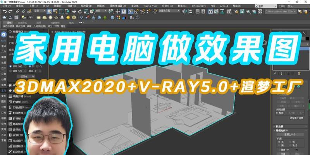Open the 视图 reference coordinate dropdown
This screenshot has width=310, height=155.
coord(102,11)
